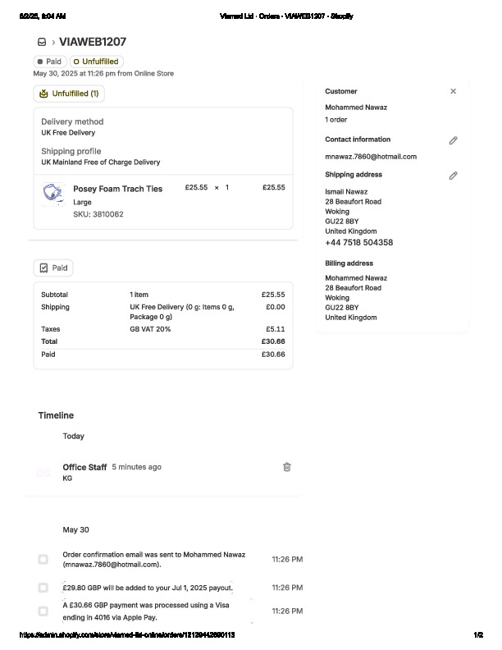502x650 pixels.
Task: Delete the Office Staff comment via trash icon
Action: 287,467
